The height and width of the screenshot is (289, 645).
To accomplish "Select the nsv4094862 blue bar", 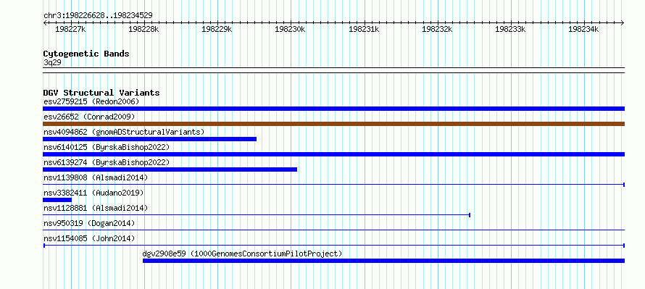I will click(x=150, y=139).
